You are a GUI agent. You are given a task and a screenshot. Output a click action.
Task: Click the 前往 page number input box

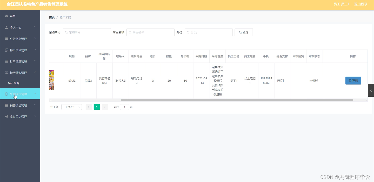(x=125, y=107)
